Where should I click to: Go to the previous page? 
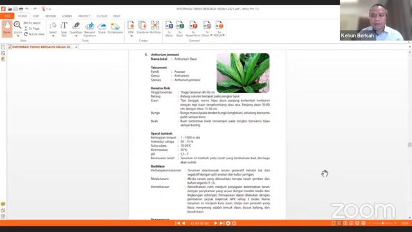(183, 224)
